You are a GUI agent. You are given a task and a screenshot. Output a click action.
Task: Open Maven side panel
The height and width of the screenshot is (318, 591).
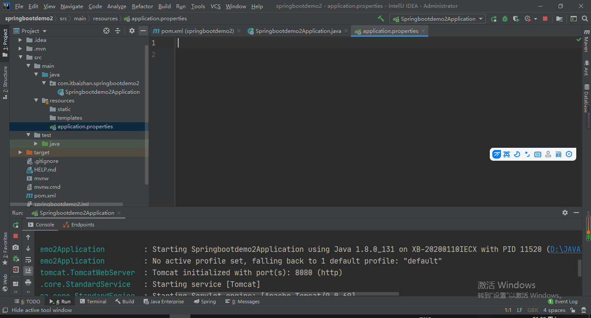point(586,41)
